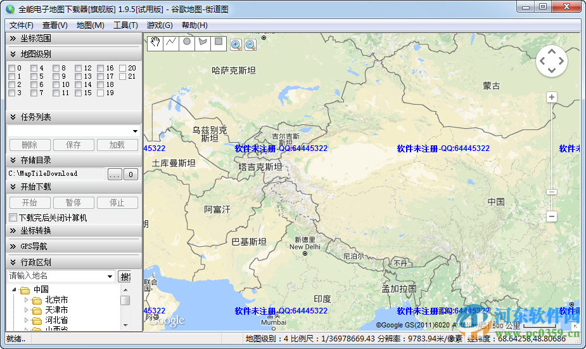Viewport: 586px width, 349px height.
Task: Click the zoom slider handle on map
Action: pyautogui.click(x=552, y=192)
